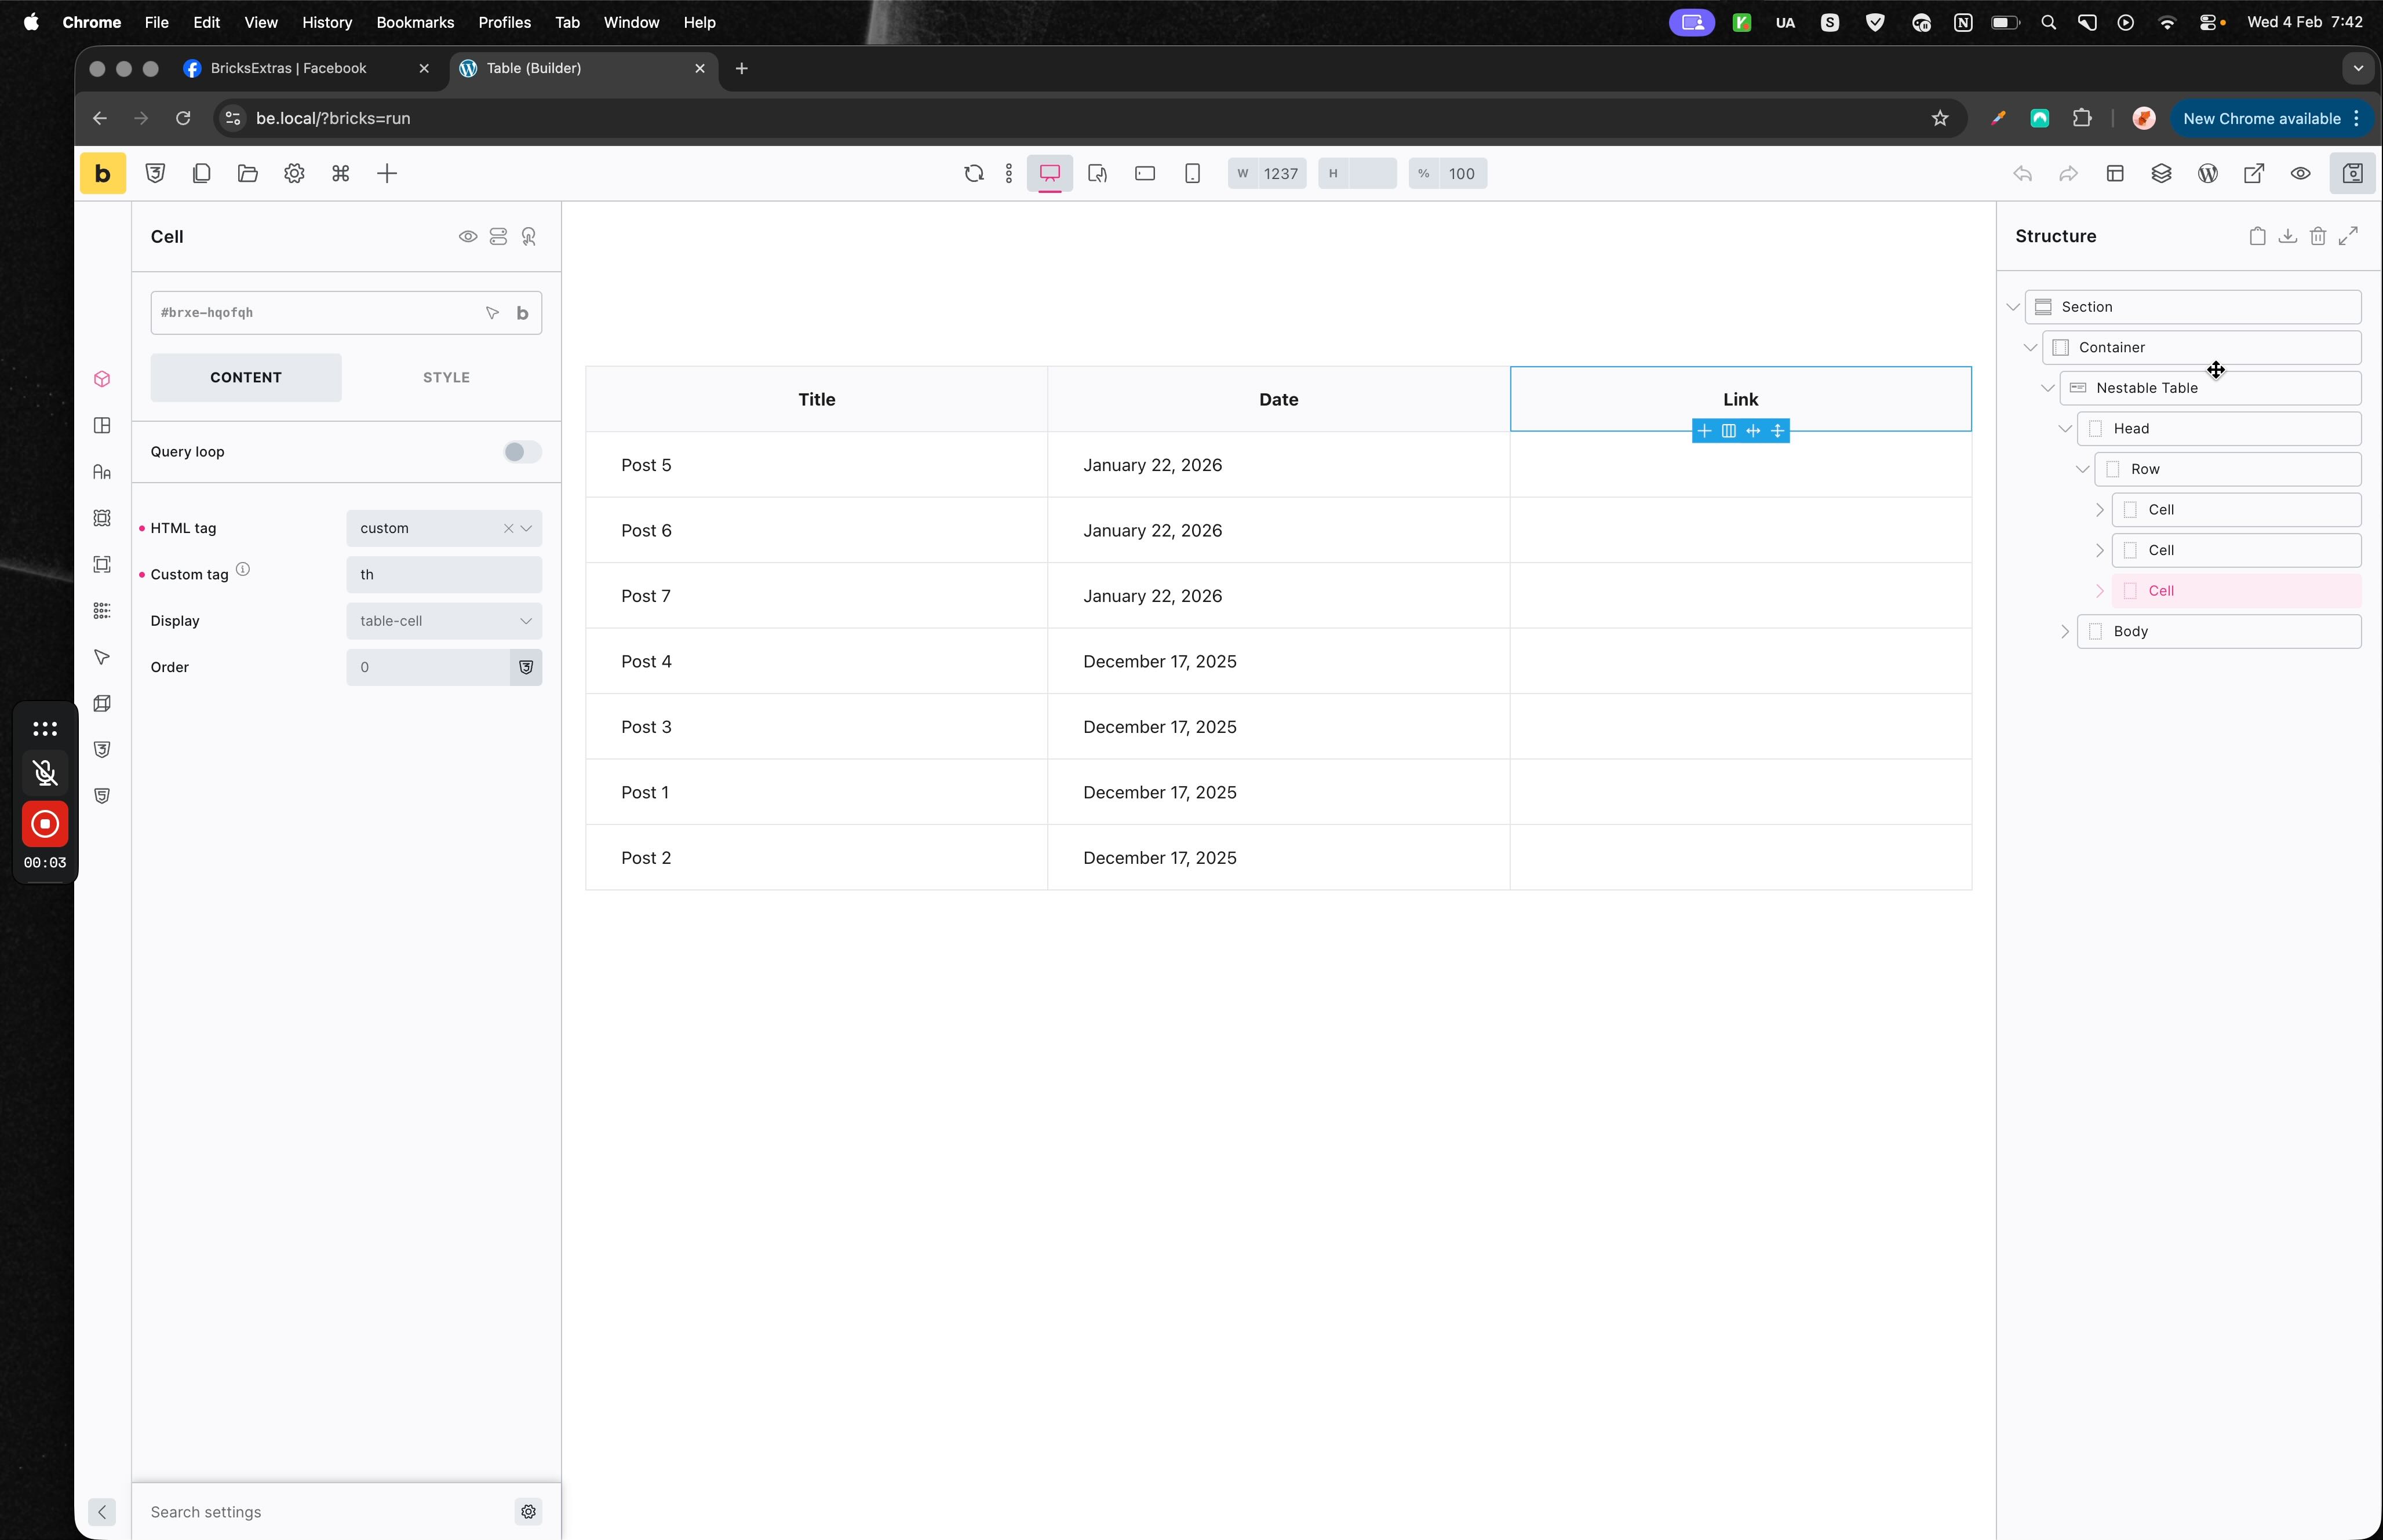The image size is (2383, 1540).
Task: Switch to the CONTENT tab
Action: tap(246, 378)
